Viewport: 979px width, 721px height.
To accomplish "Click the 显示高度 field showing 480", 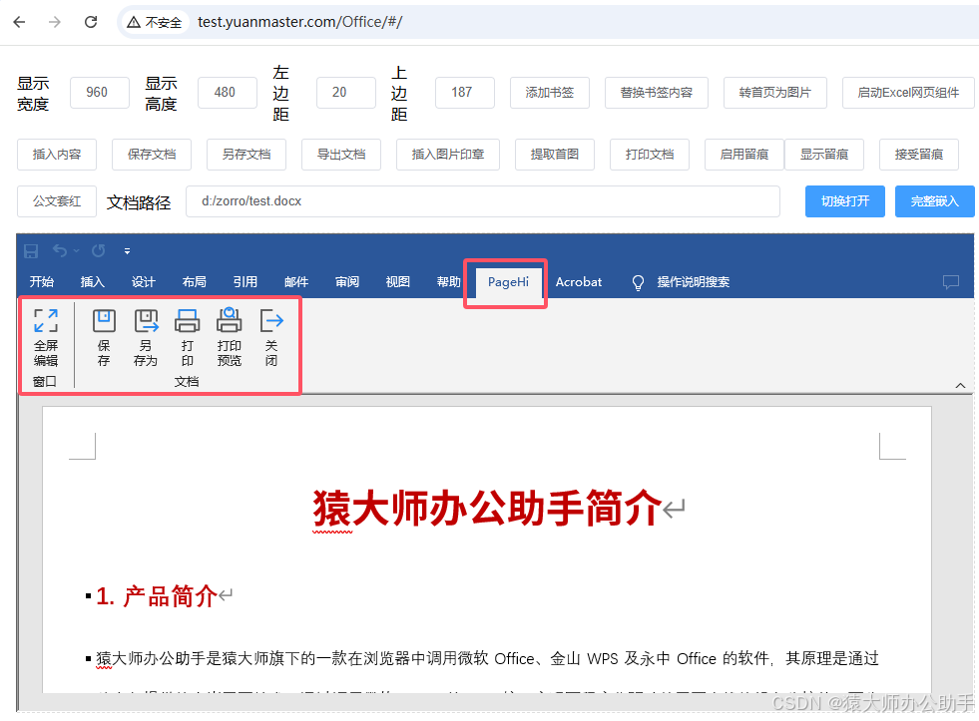I will tap(228, 93).
